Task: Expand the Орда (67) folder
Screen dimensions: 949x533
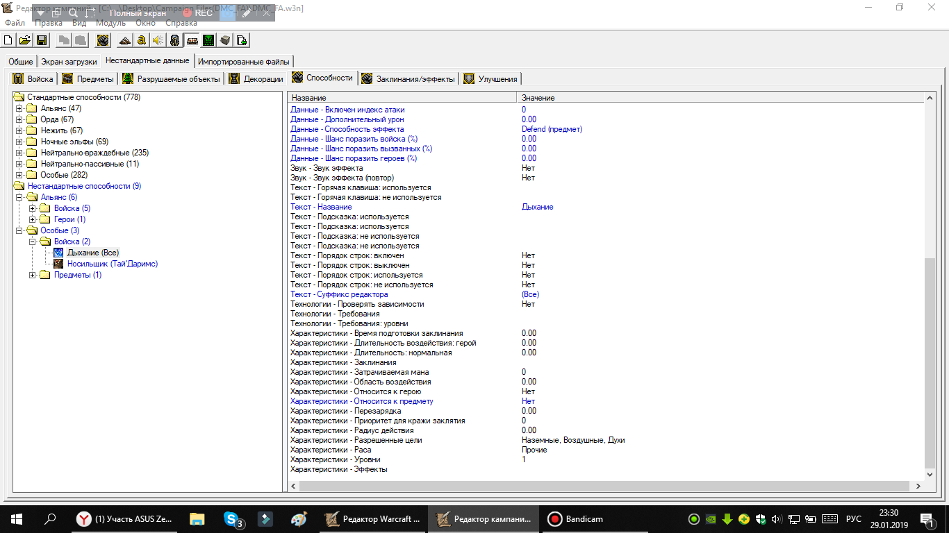Action: 19,119
